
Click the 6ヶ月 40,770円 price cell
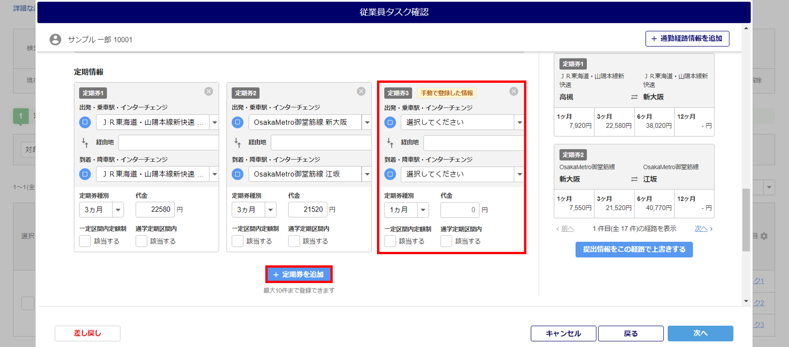654,203
